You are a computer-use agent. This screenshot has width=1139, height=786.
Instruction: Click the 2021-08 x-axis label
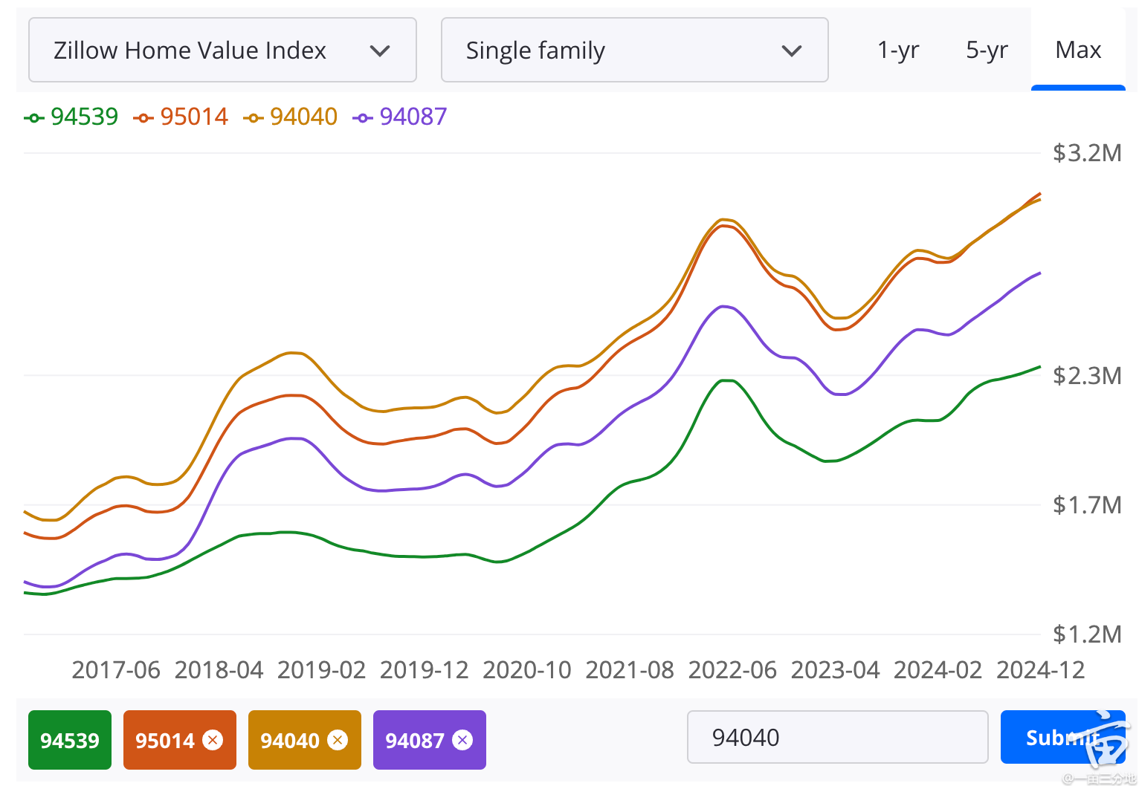(630, 670)
